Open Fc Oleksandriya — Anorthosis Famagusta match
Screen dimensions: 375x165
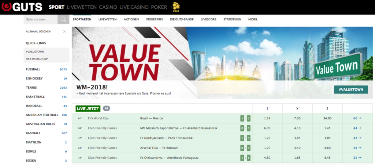pos(169,158)
